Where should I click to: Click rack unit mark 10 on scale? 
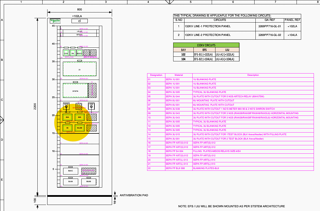point(53,151)
